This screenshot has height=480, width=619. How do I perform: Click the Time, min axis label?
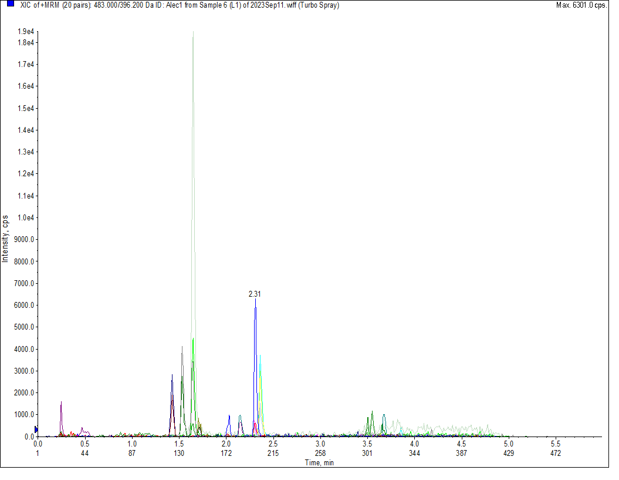pos(319,462)
